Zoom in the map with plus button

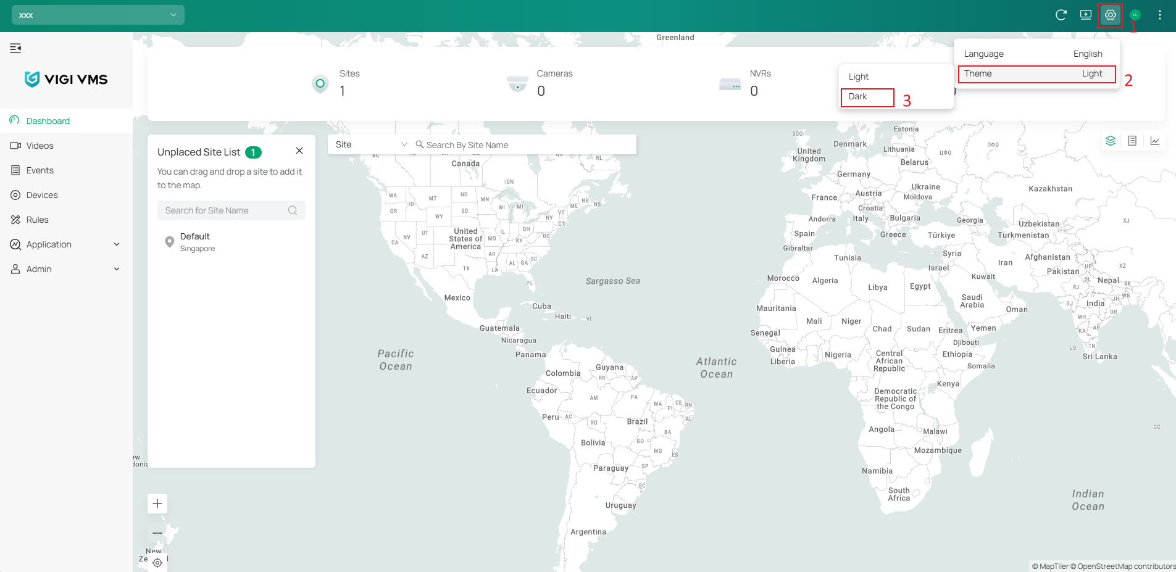click(157, 504)
